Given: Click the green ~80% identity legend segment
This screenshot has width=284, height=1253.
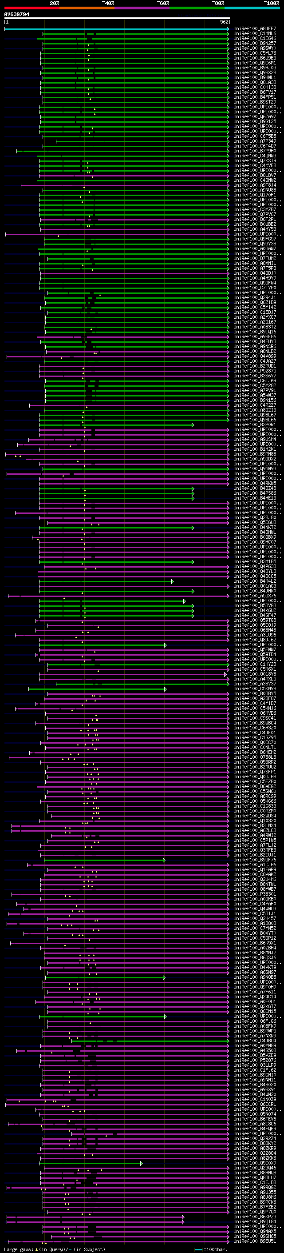Looking at the screenshot, I should tap(197, 8).
